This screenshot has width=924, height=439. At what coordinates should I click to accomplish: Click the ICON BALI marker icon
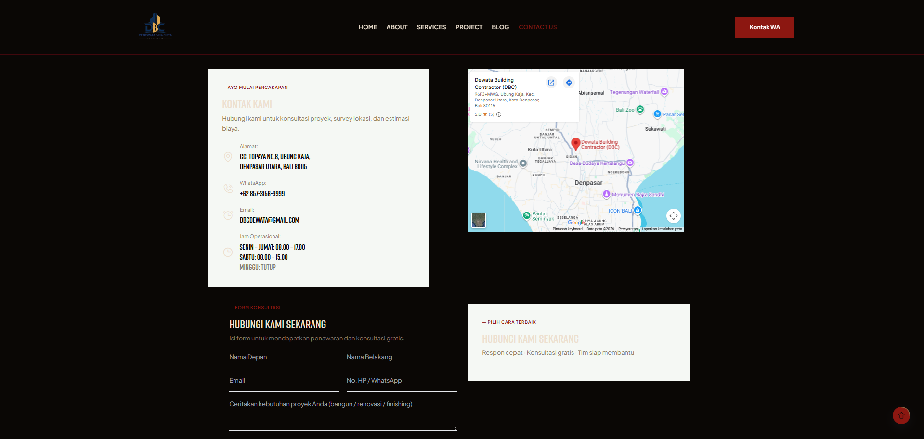[x=638, y=210]
